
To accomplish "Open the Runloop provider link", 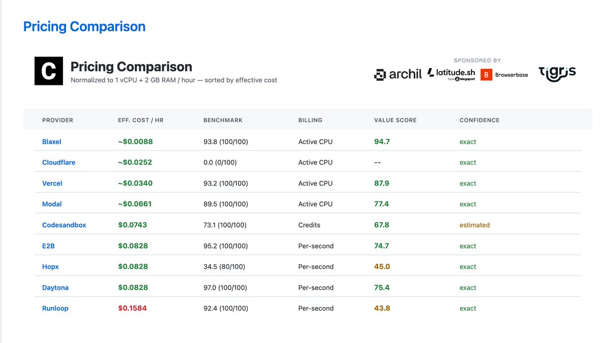I will 55,308.
